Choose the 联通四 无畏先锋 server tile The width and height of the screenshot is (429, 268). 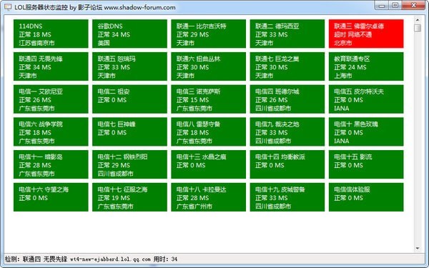pyautogui.click(x=51, y=66)
